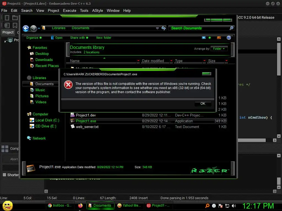This screenshot has width=282, height=211.
Task: Click the trollbox Chrome taskbar button
Action: pos(60,206)
